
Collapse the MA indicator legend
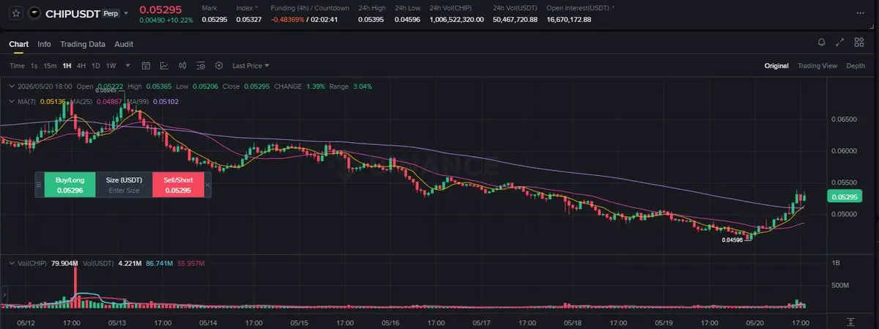coord(10,100)
